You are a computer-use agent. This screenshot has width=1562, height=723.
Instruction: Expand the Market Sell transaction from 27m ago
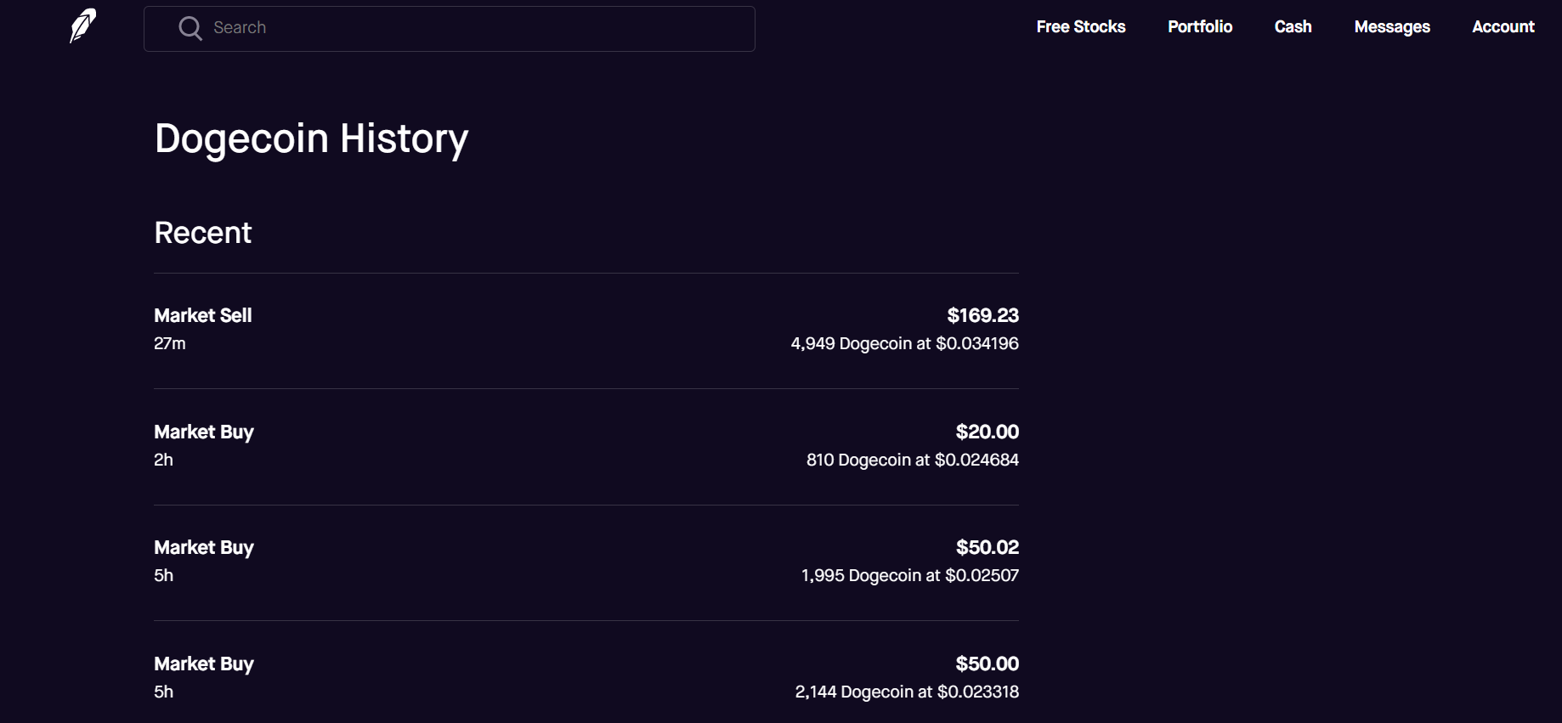pos(203,316)
